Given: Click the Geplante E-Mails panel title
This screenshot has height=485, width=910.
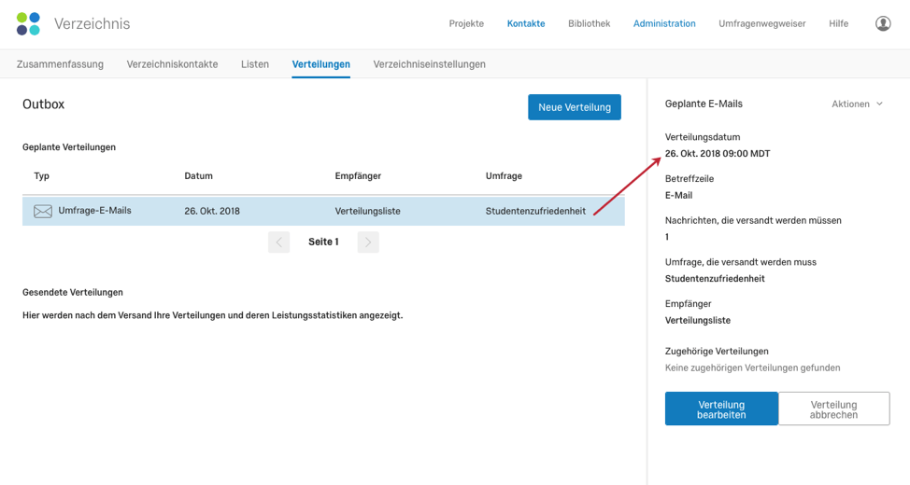Looking at the screenshot, I should pyautogui.click(x=704, y=104).
